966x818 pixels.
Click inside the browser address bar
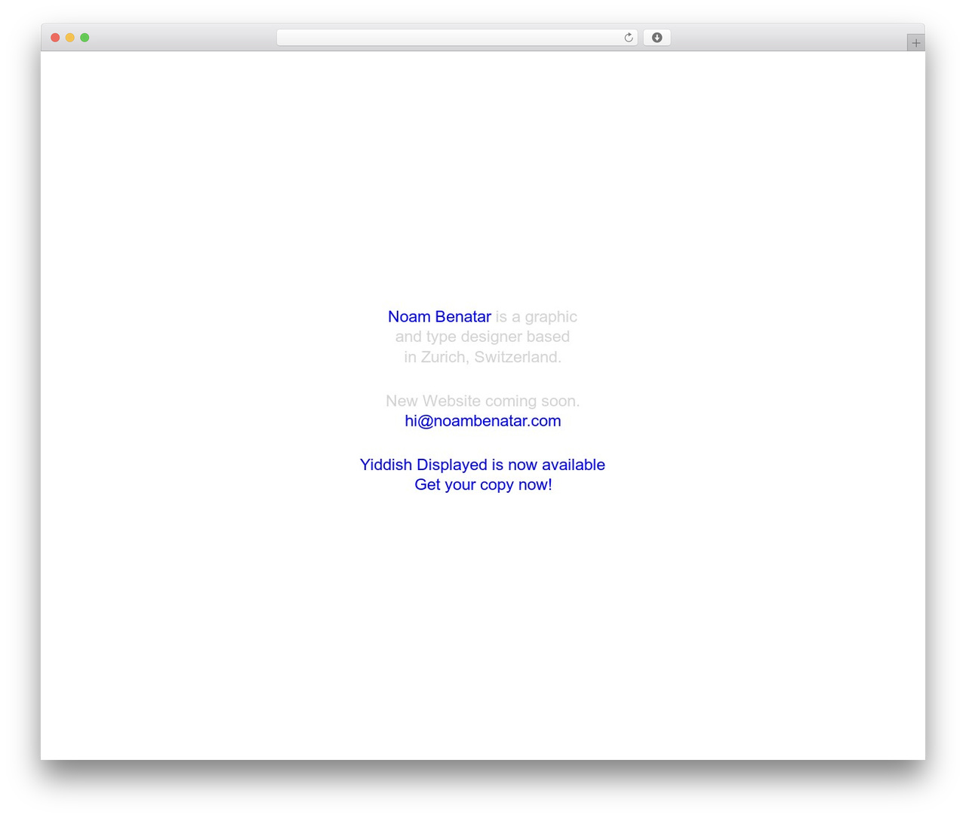point(457,38)
